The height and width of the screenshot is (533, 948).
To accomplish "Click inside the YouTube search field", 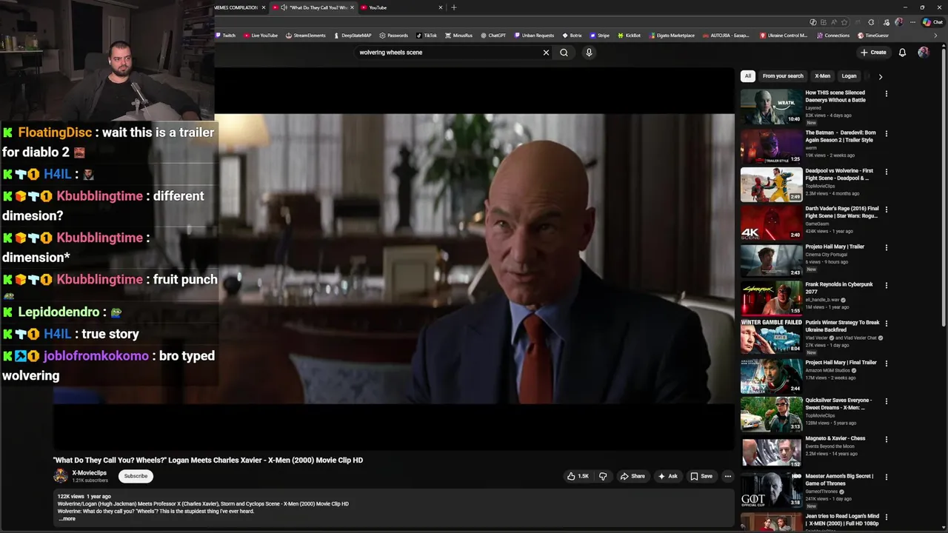I will point(447,53).
